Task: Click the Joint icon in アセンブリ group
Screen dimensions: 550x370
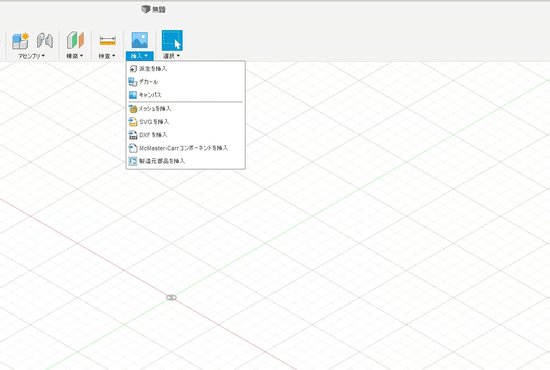Action: (x=45, y=40)
